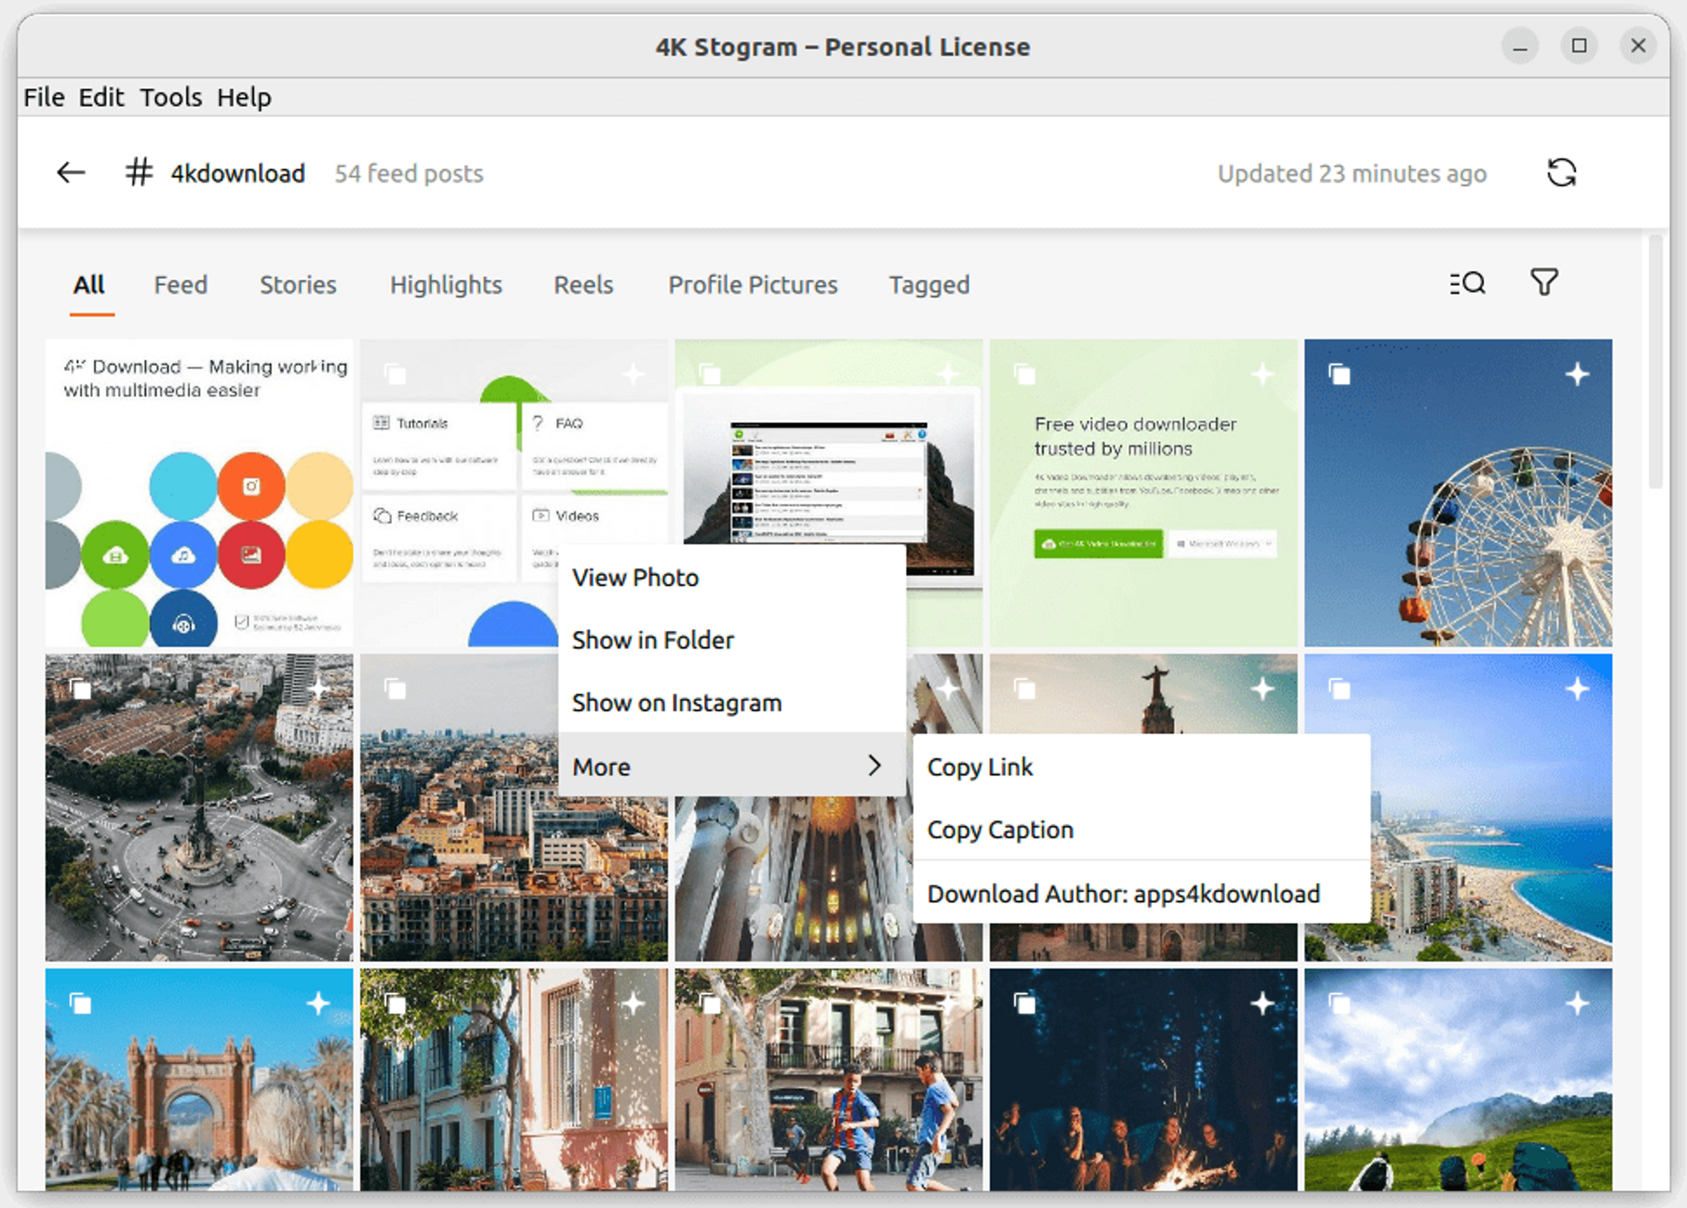Viewport: 1687px width, 1208px height.
Task: Click multi-photo icon on roundabout aerial photo
Action: tap(80, 689)
